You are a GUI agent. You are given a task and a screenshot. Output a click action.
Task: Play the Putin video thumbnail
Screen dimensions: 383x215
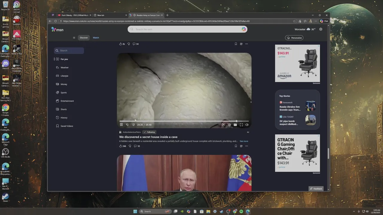(x=184, y=173)
